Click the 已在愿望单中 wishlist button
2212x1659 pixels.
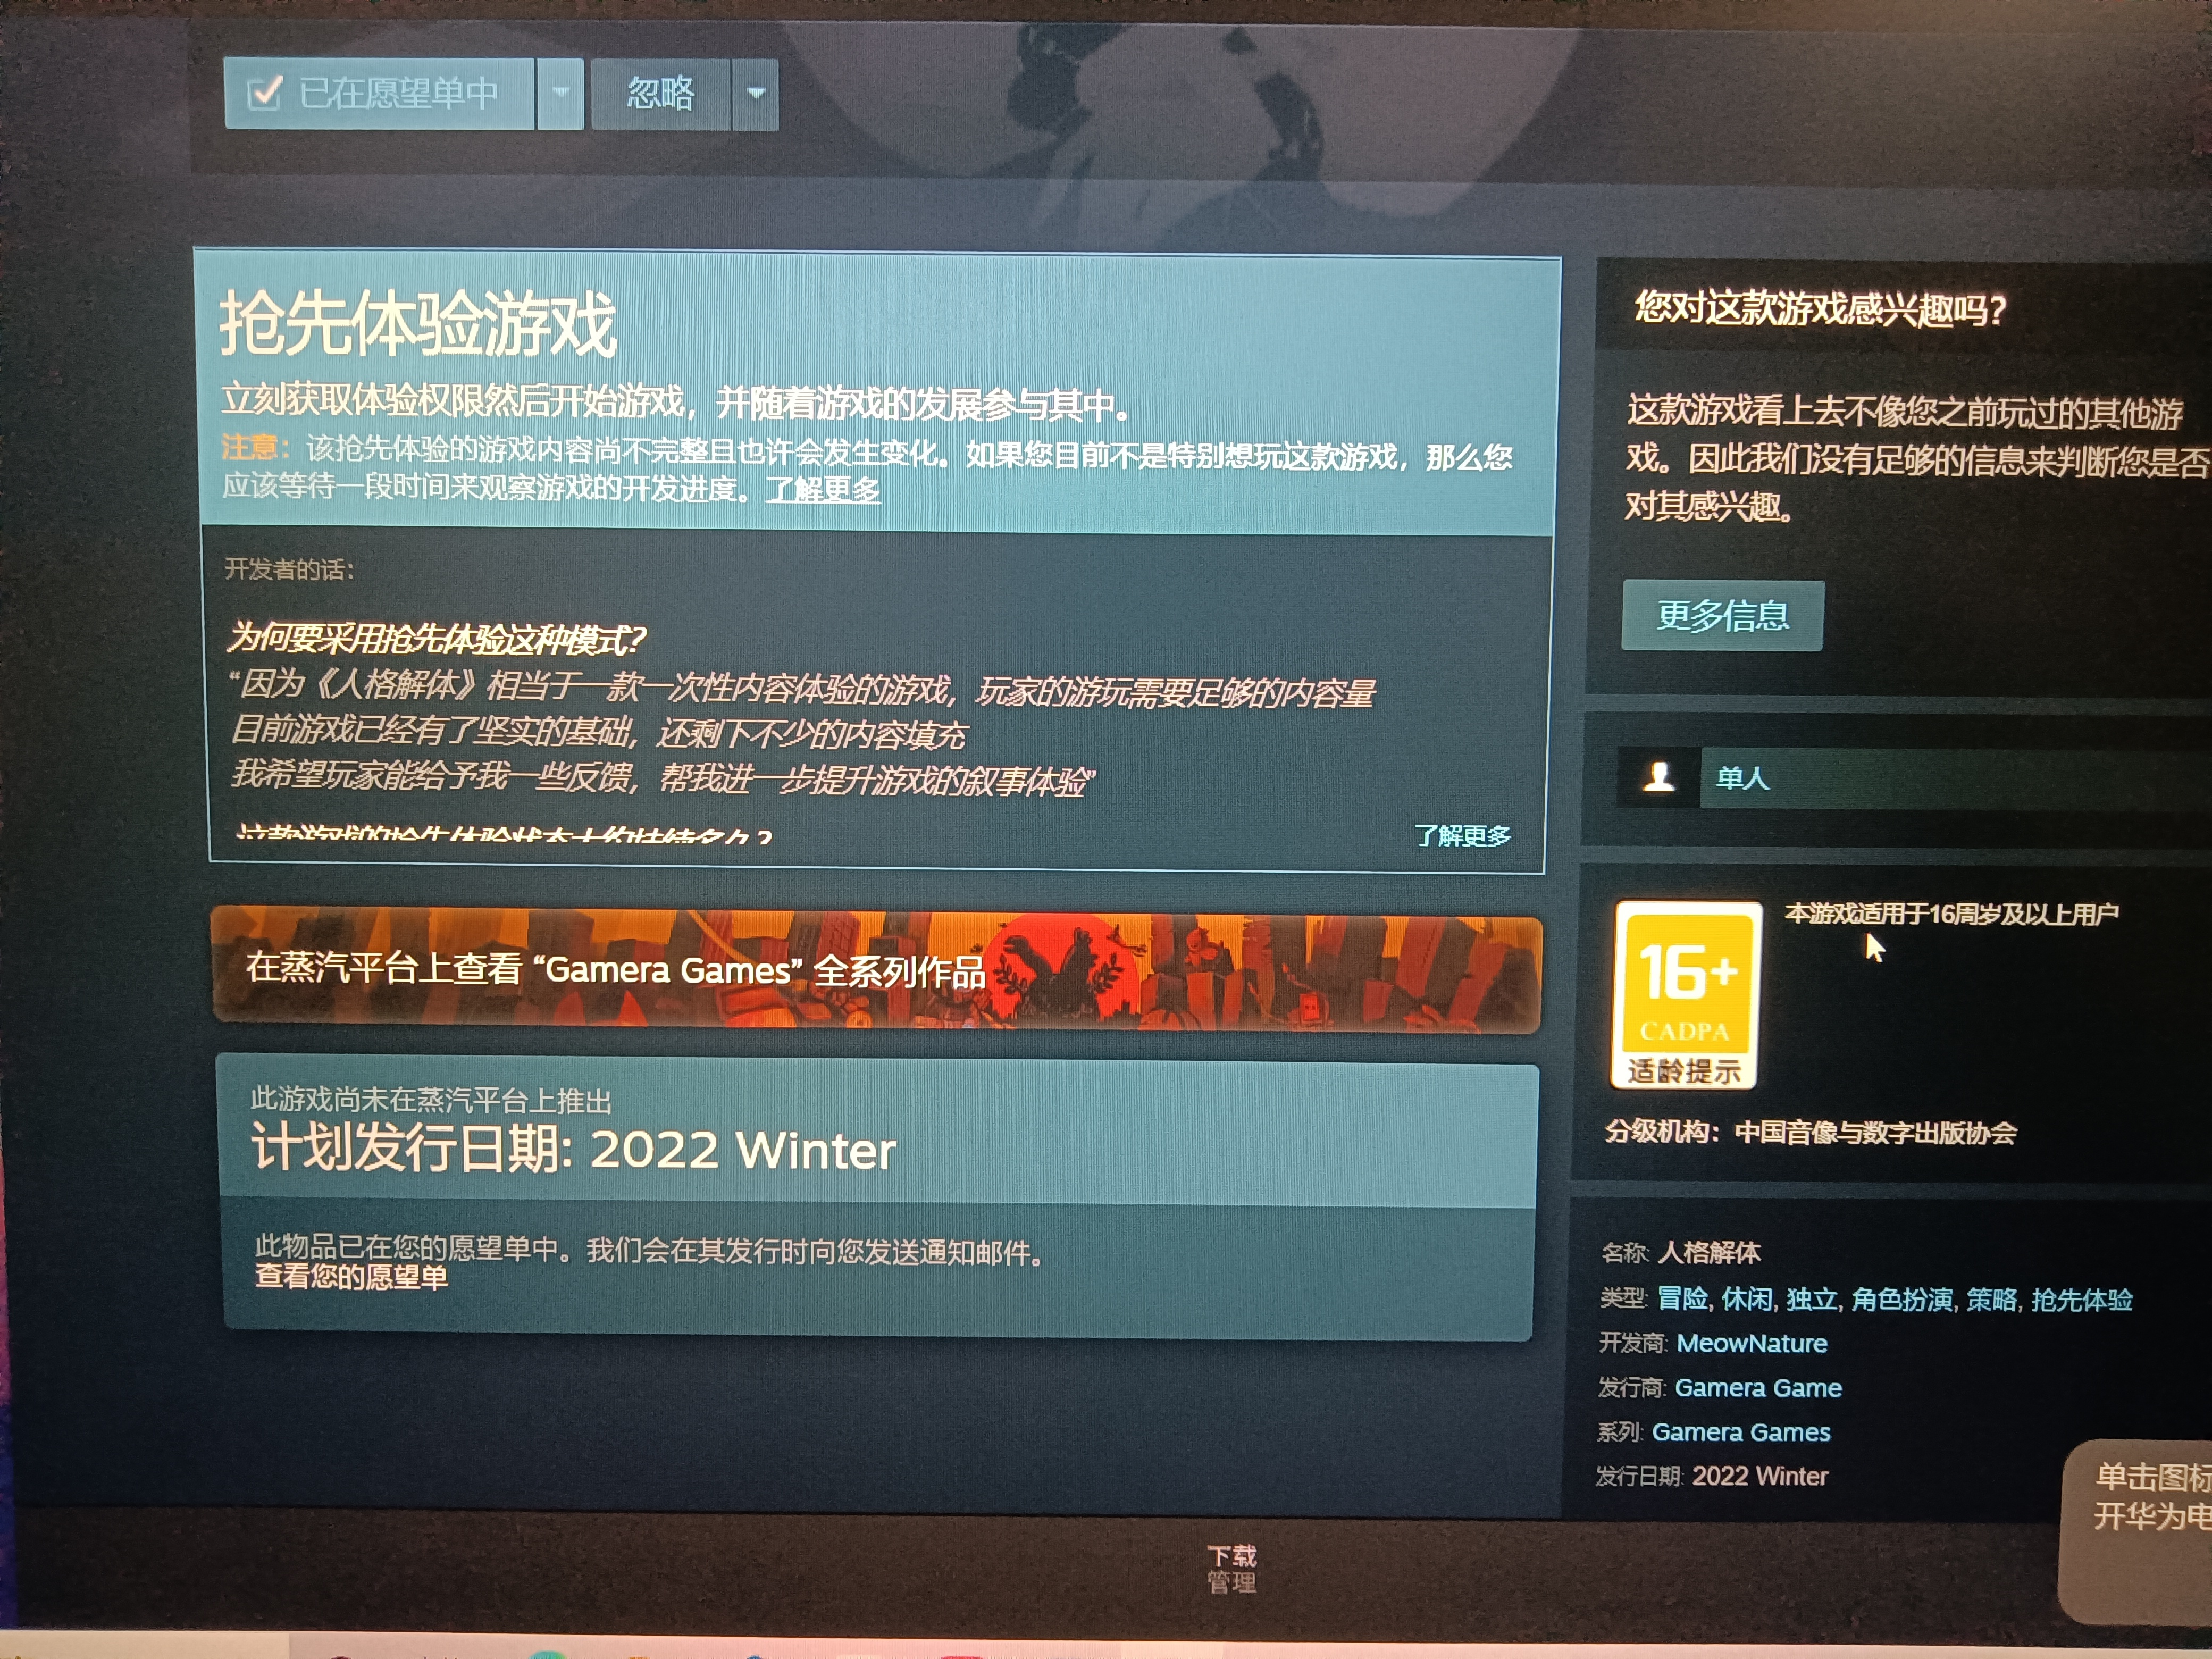(x=379, y=93)
